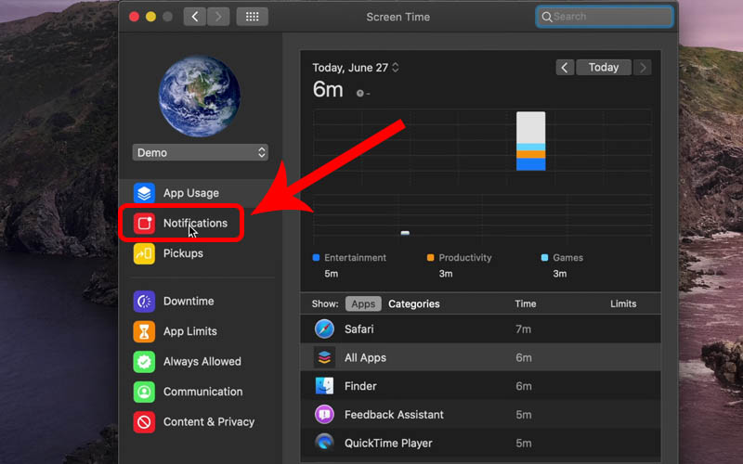The width and height of the screenshot is (743, 464).
Task: Go to the next day arrow
Action: (643, 67)
